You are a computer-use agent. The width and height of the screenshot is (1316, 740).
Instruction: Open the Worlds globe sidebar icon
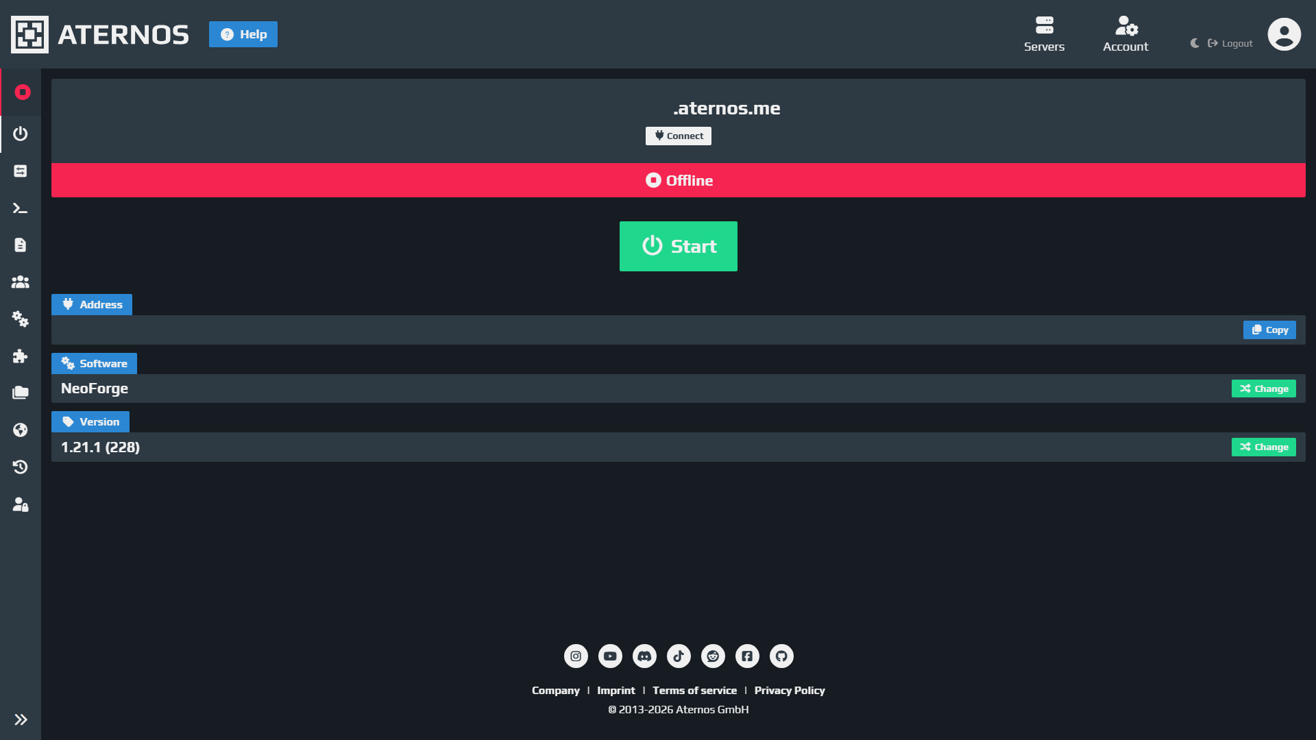21,430
